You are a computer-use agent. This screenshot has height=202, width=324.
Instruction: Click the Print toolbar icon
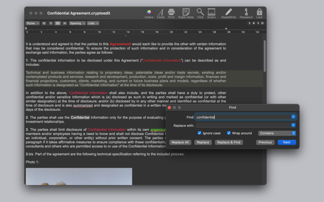pos(171,14)
